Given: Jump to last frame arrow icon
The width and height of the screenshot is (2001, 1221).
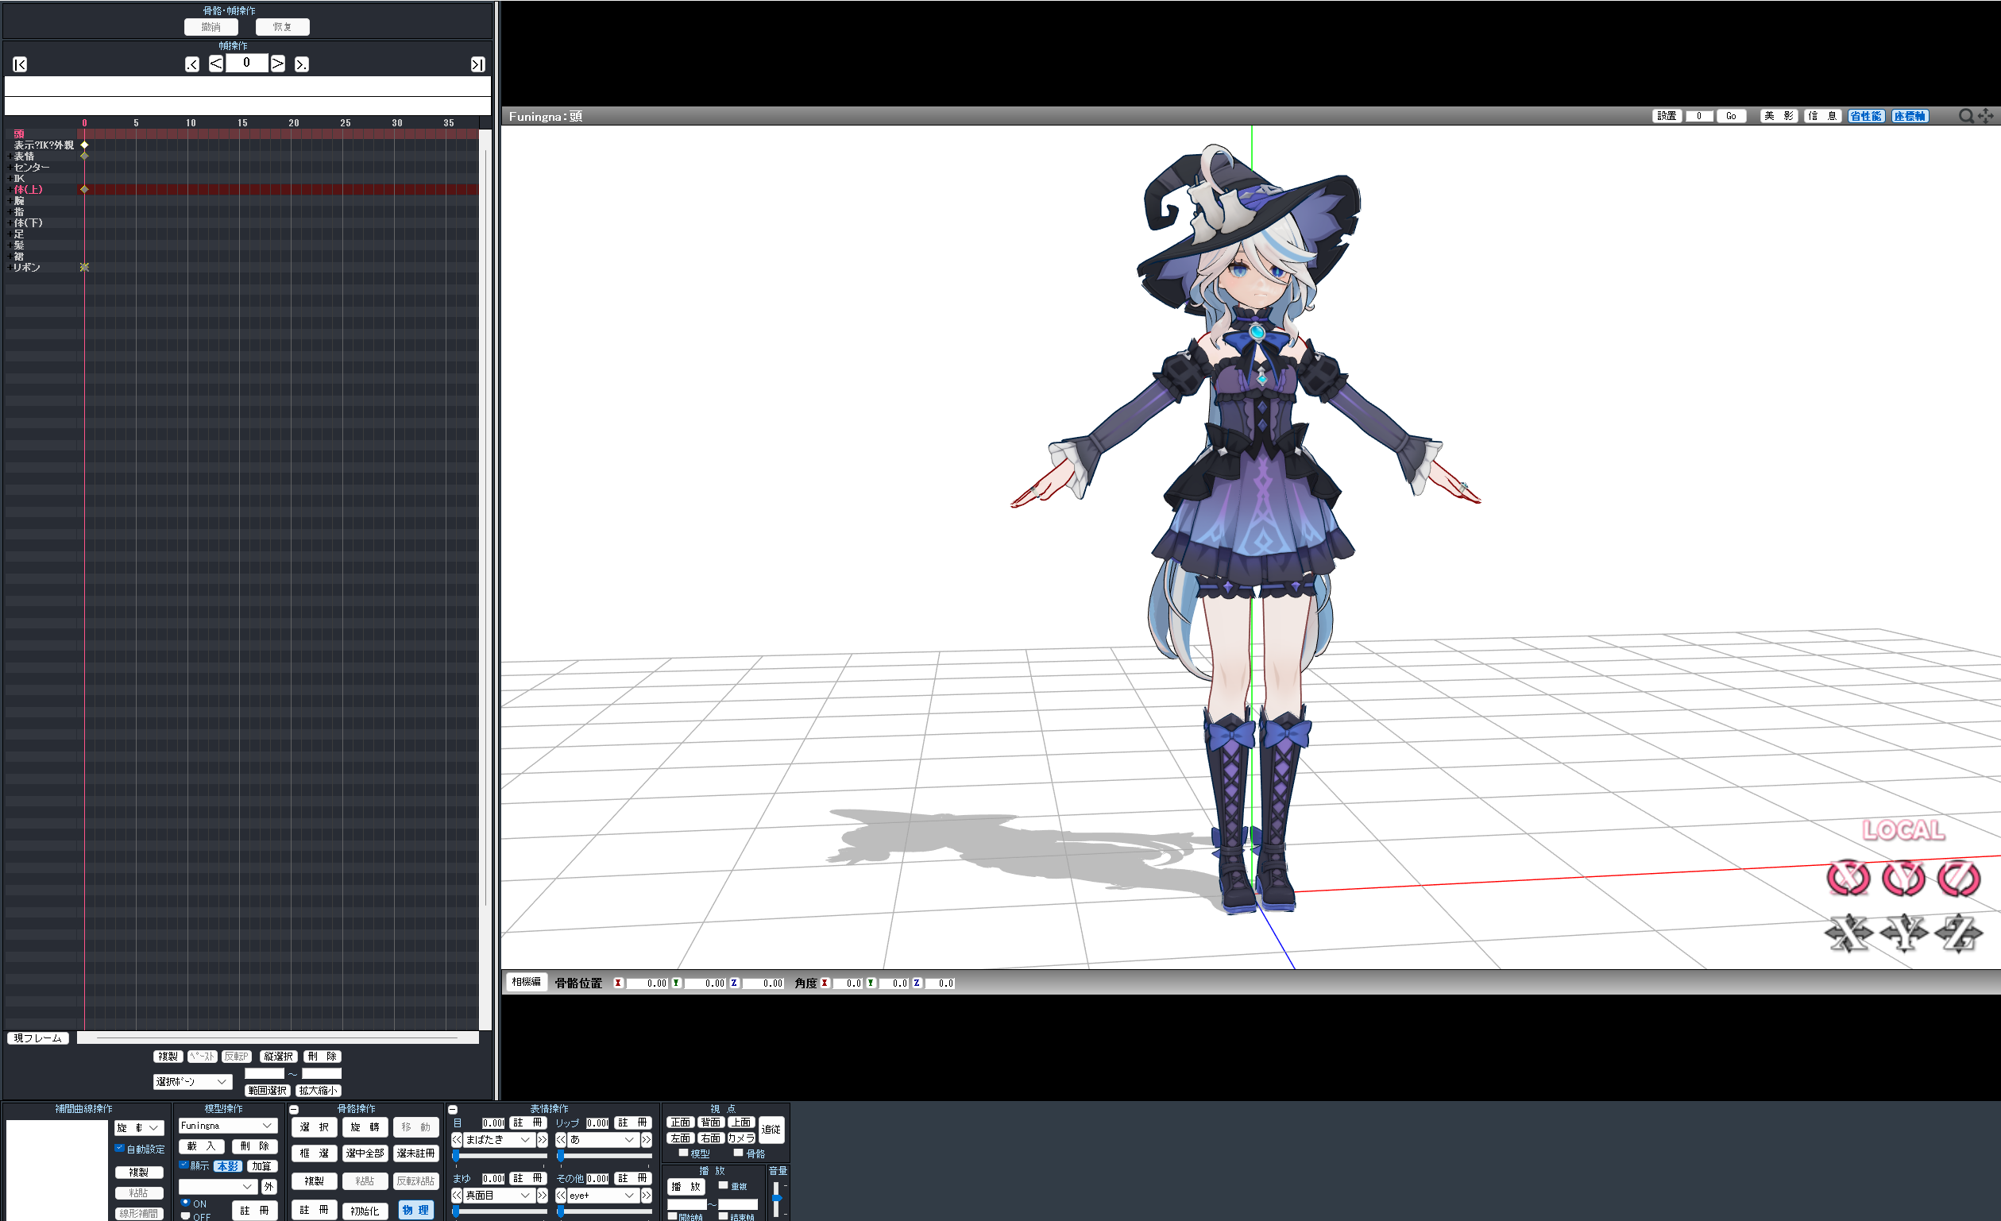Looking at the screenshot, I should point(477,64).
